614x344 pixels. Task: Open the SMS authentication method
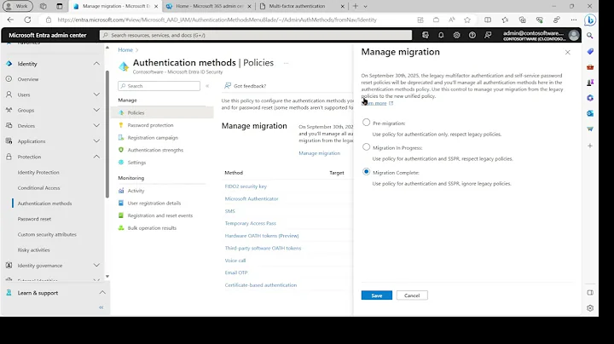pyautogui.click(x=230, y=211)
